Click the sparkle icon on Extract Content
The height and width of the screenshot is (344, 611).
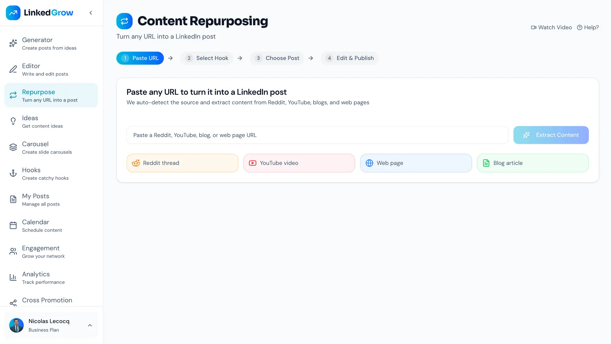point(526,135)
